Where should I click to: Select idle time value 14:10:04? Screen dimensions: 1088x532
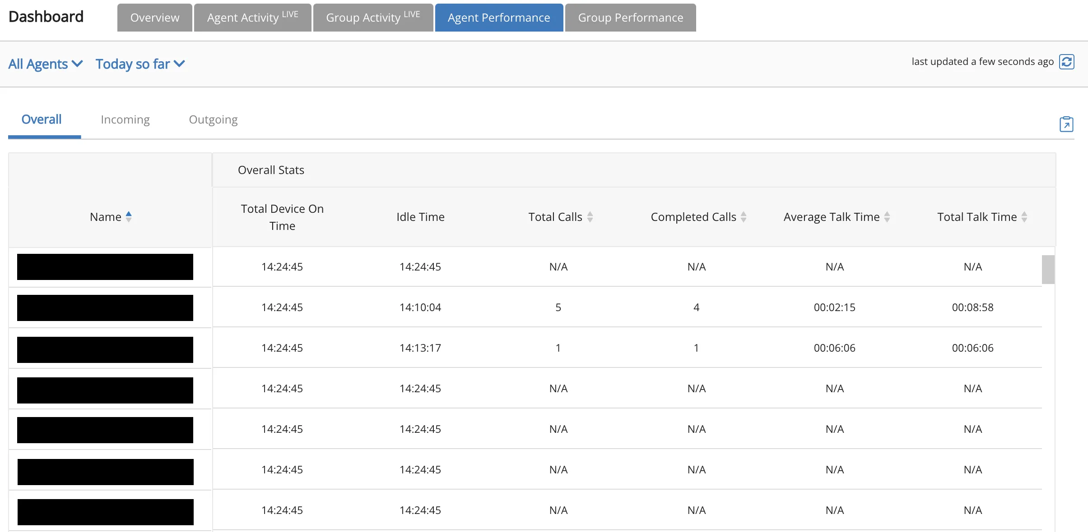[x=420, y=307]
